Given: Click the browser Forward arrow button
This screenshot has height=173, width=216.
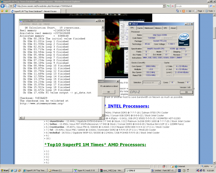Looking at the screenshot, I should click(x=7, y=6).
